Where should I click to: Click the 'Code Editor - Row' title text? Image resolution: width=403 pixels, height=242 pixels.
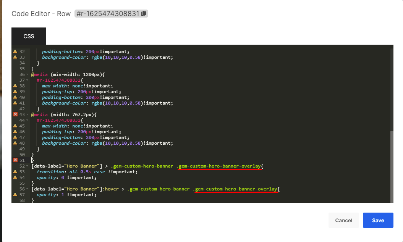click(x=41, y=14)
